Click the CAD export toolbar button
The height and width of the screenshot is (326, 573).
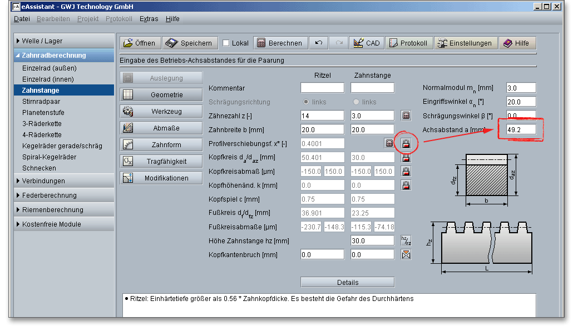(x=366, y=43)
